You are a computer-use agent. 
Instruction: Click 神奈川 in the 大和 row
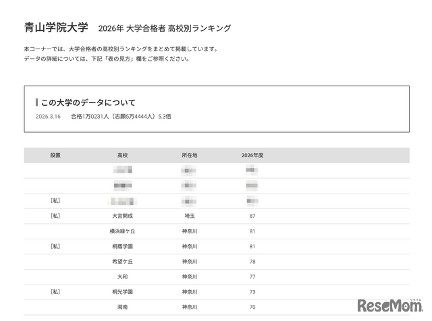[x=190, y=276]
